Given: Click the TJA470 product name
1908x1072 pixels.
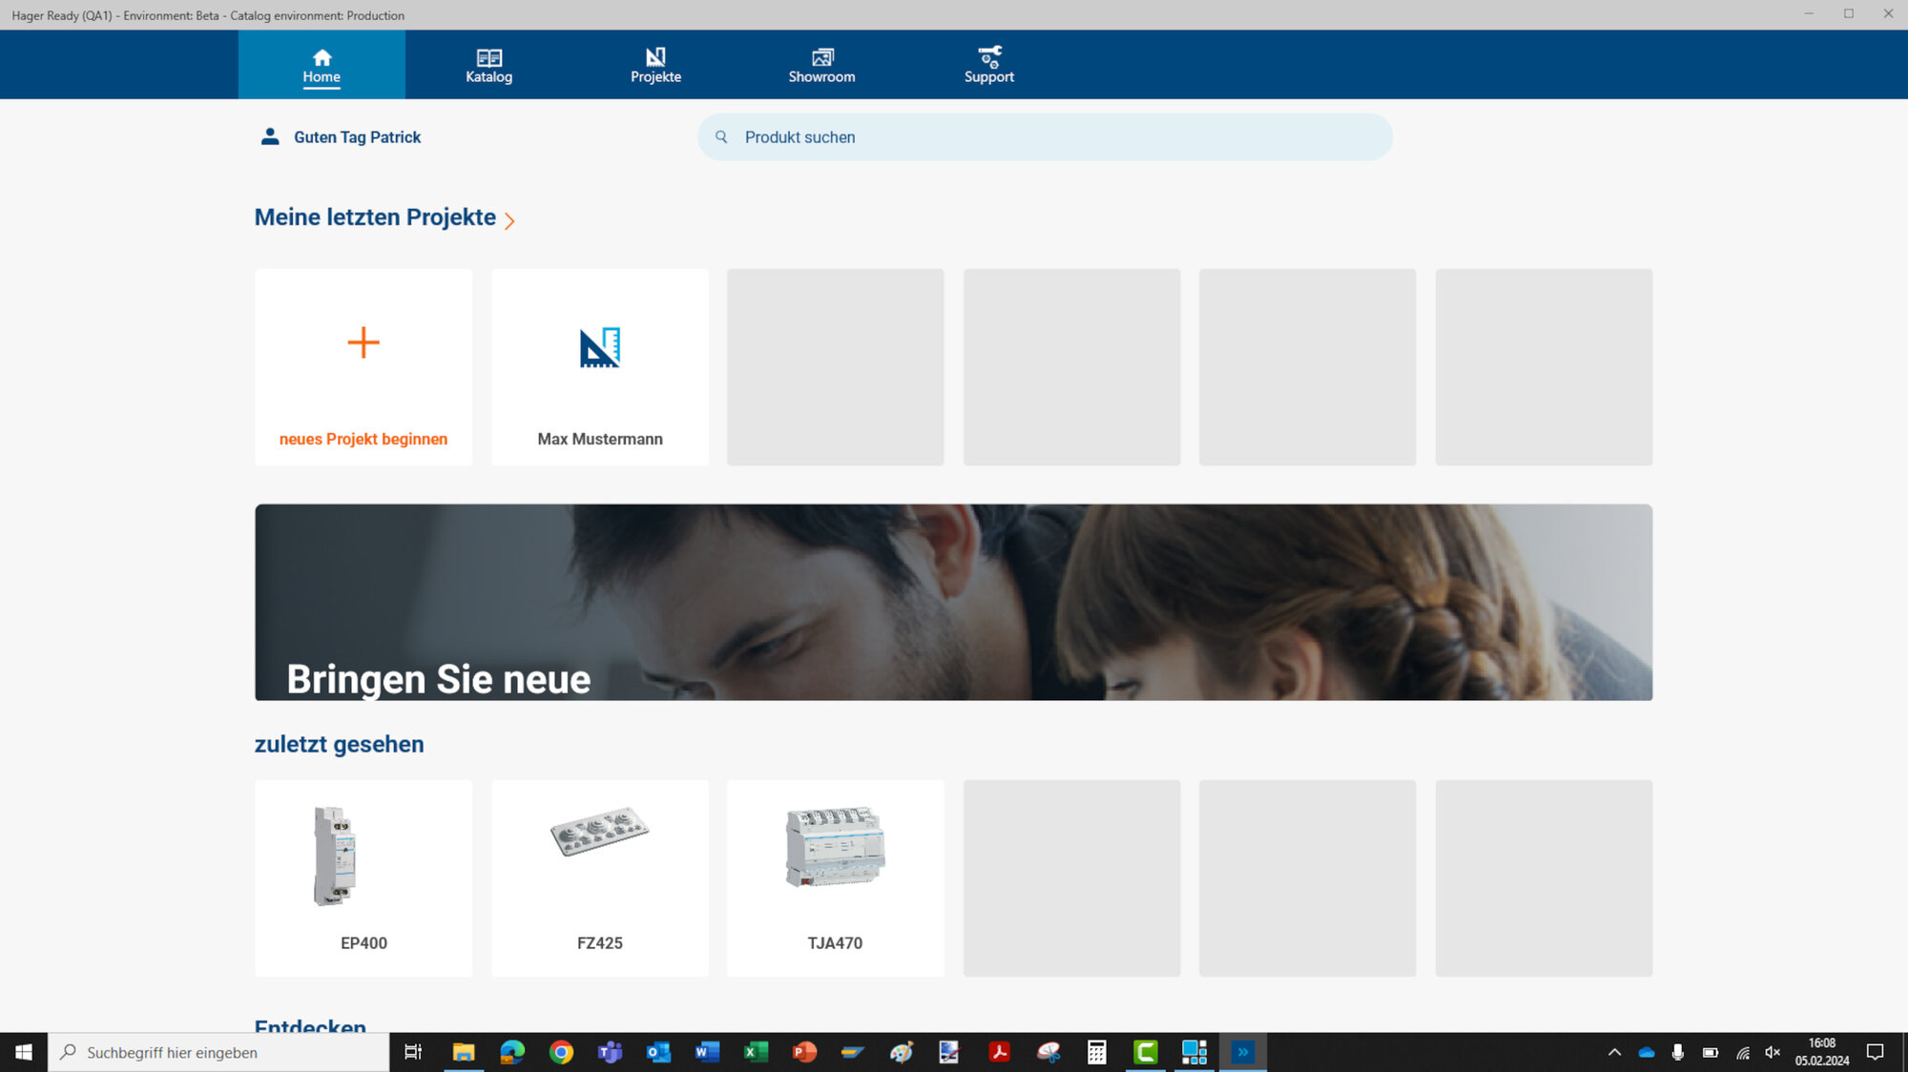Looking at the screenshot, I should [836, 943].
